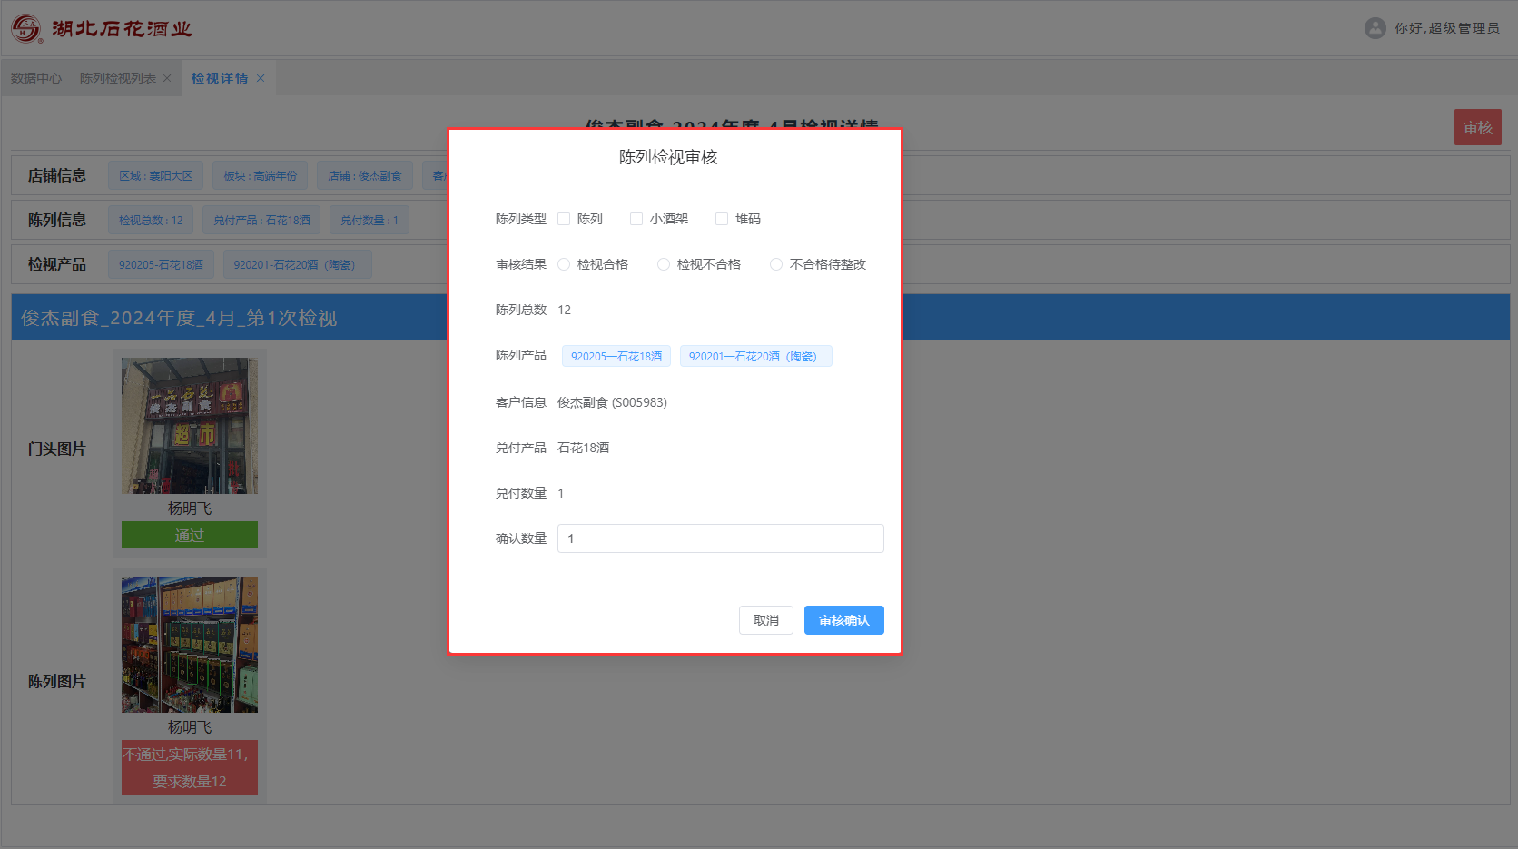The width and height of the screenshot is (1518, 849).
Task: Click the 确认数量 input field
Action: coord(721,538)
